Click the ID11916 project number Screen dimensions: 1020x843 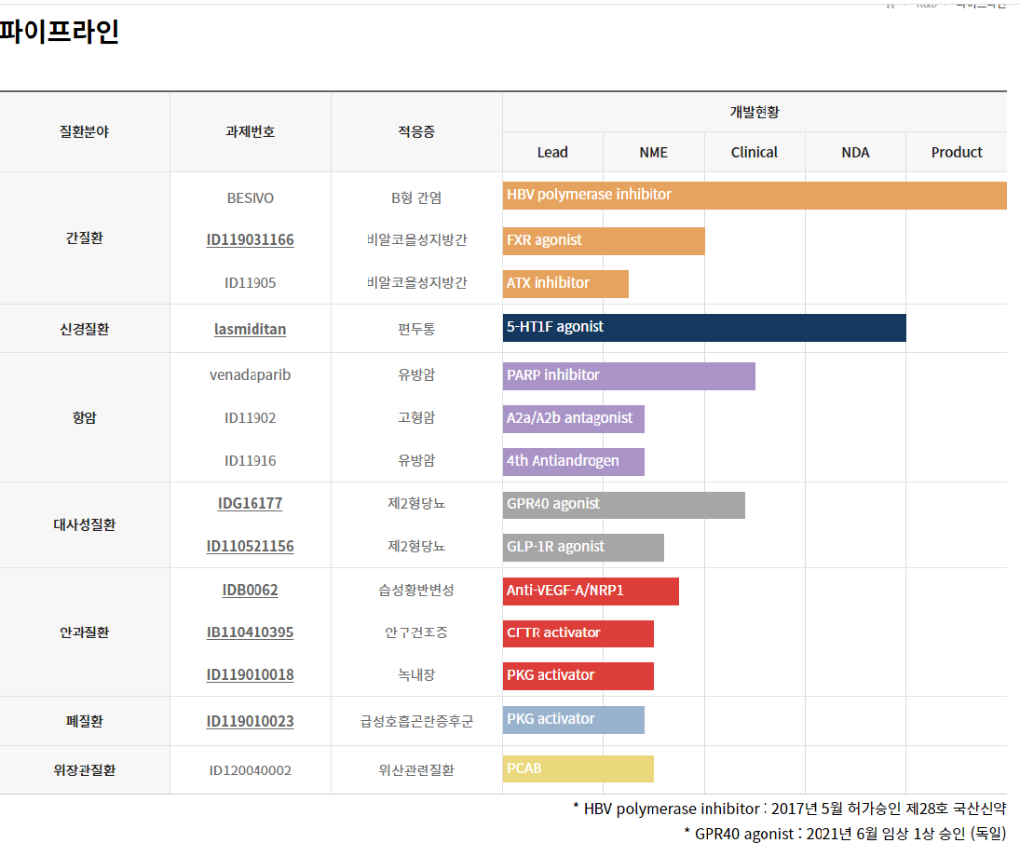(x=250, y=460)
